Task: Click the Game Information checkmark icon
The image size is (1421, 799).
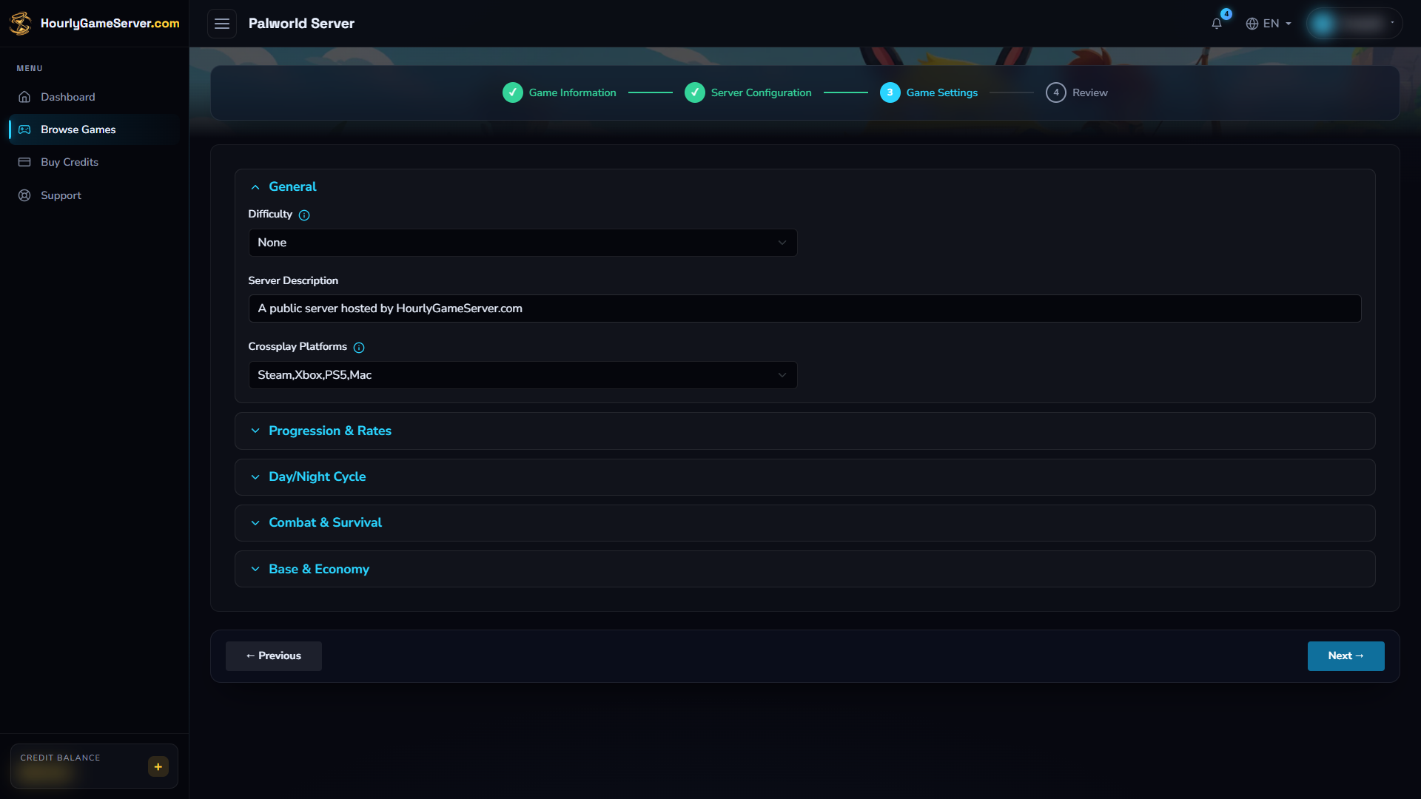Action: tap(513, 92)
